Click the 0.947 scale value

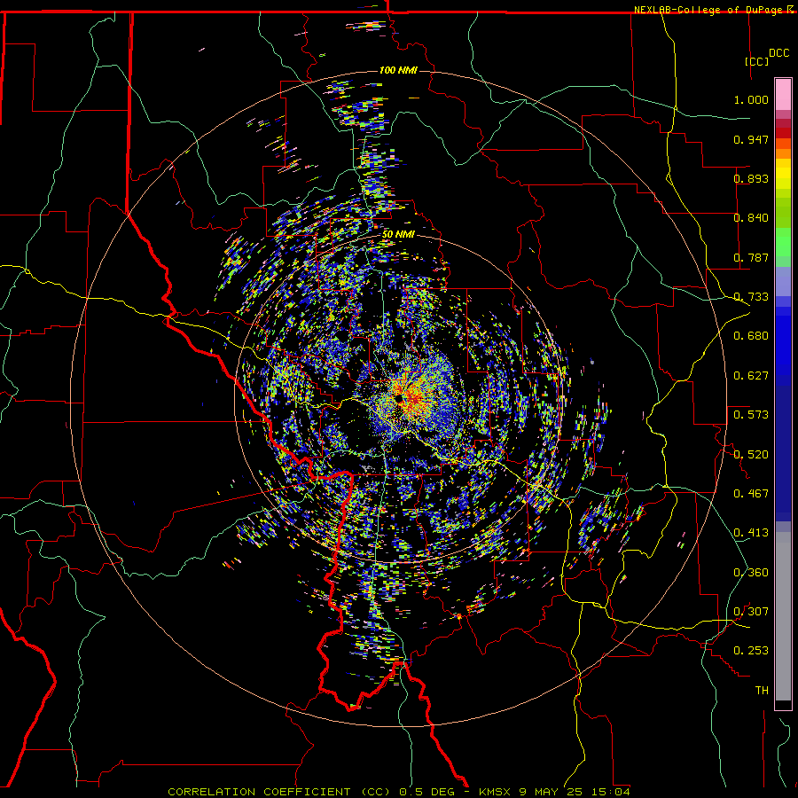click(x=751, y=139)
